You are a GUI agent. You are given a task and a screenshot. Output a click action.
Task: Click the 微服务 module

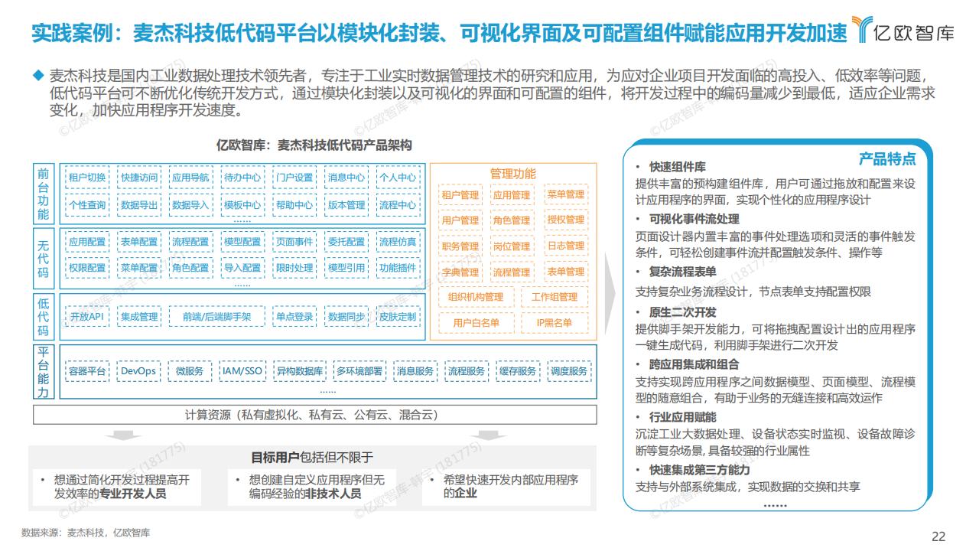(189, 371)
